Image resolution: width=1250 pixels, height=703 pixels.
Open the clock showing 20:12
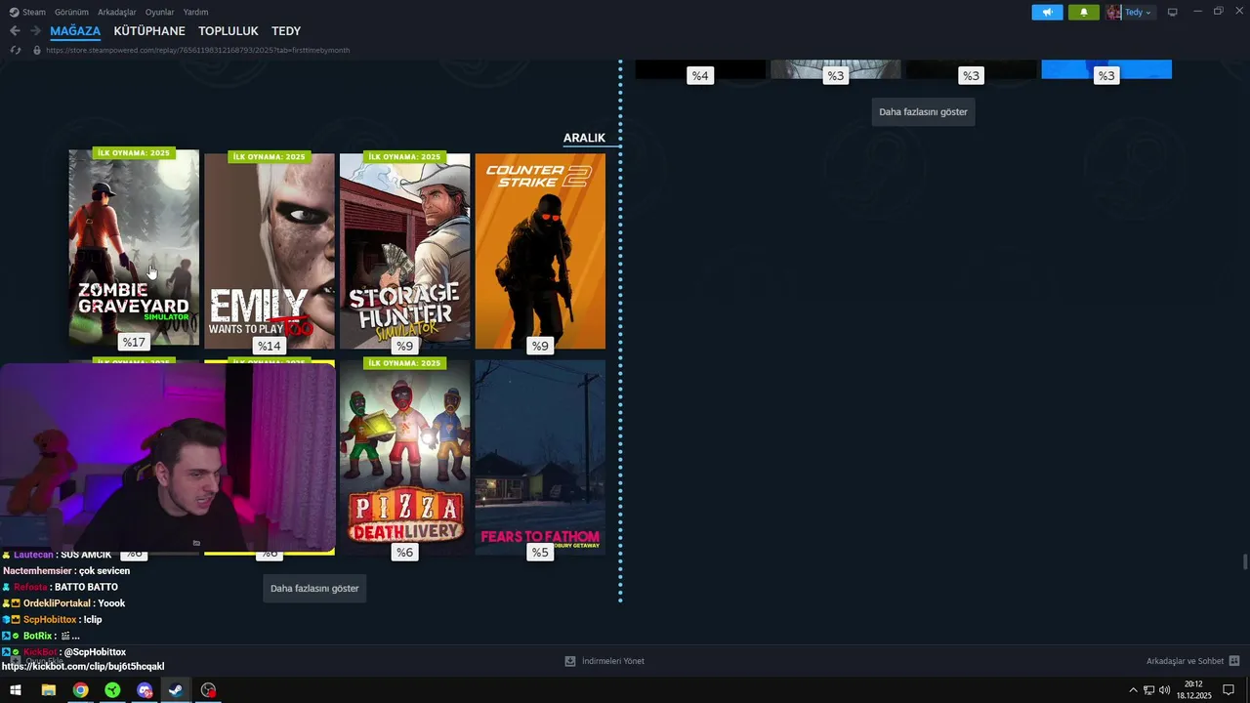(1193, 690)
